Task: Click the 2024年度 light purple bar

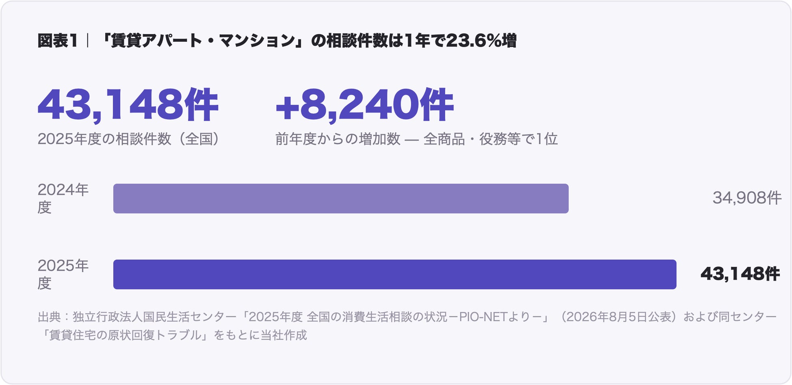Action: tap(341, 199)
